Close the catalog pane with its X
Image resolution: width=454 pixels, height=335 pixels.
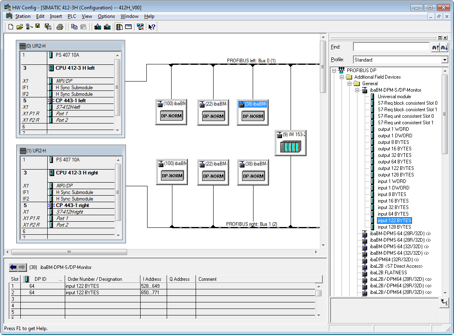click(445, 37)
